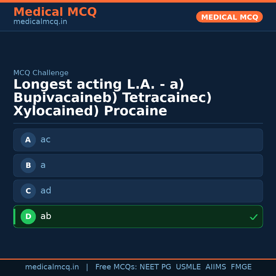This screenshot has width=276, height=276.
Task: Select answer option C labeled 'ad'
Action: pyautogui.click(x=138, y=191)
